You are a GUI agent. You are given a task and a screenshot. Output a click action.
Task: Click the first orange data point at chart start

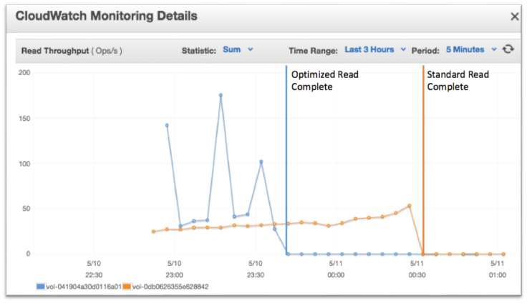[x=154, y=232]
